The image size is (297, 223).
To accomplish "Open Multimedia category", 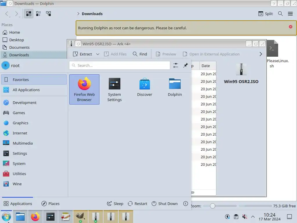I will [34, 143].
